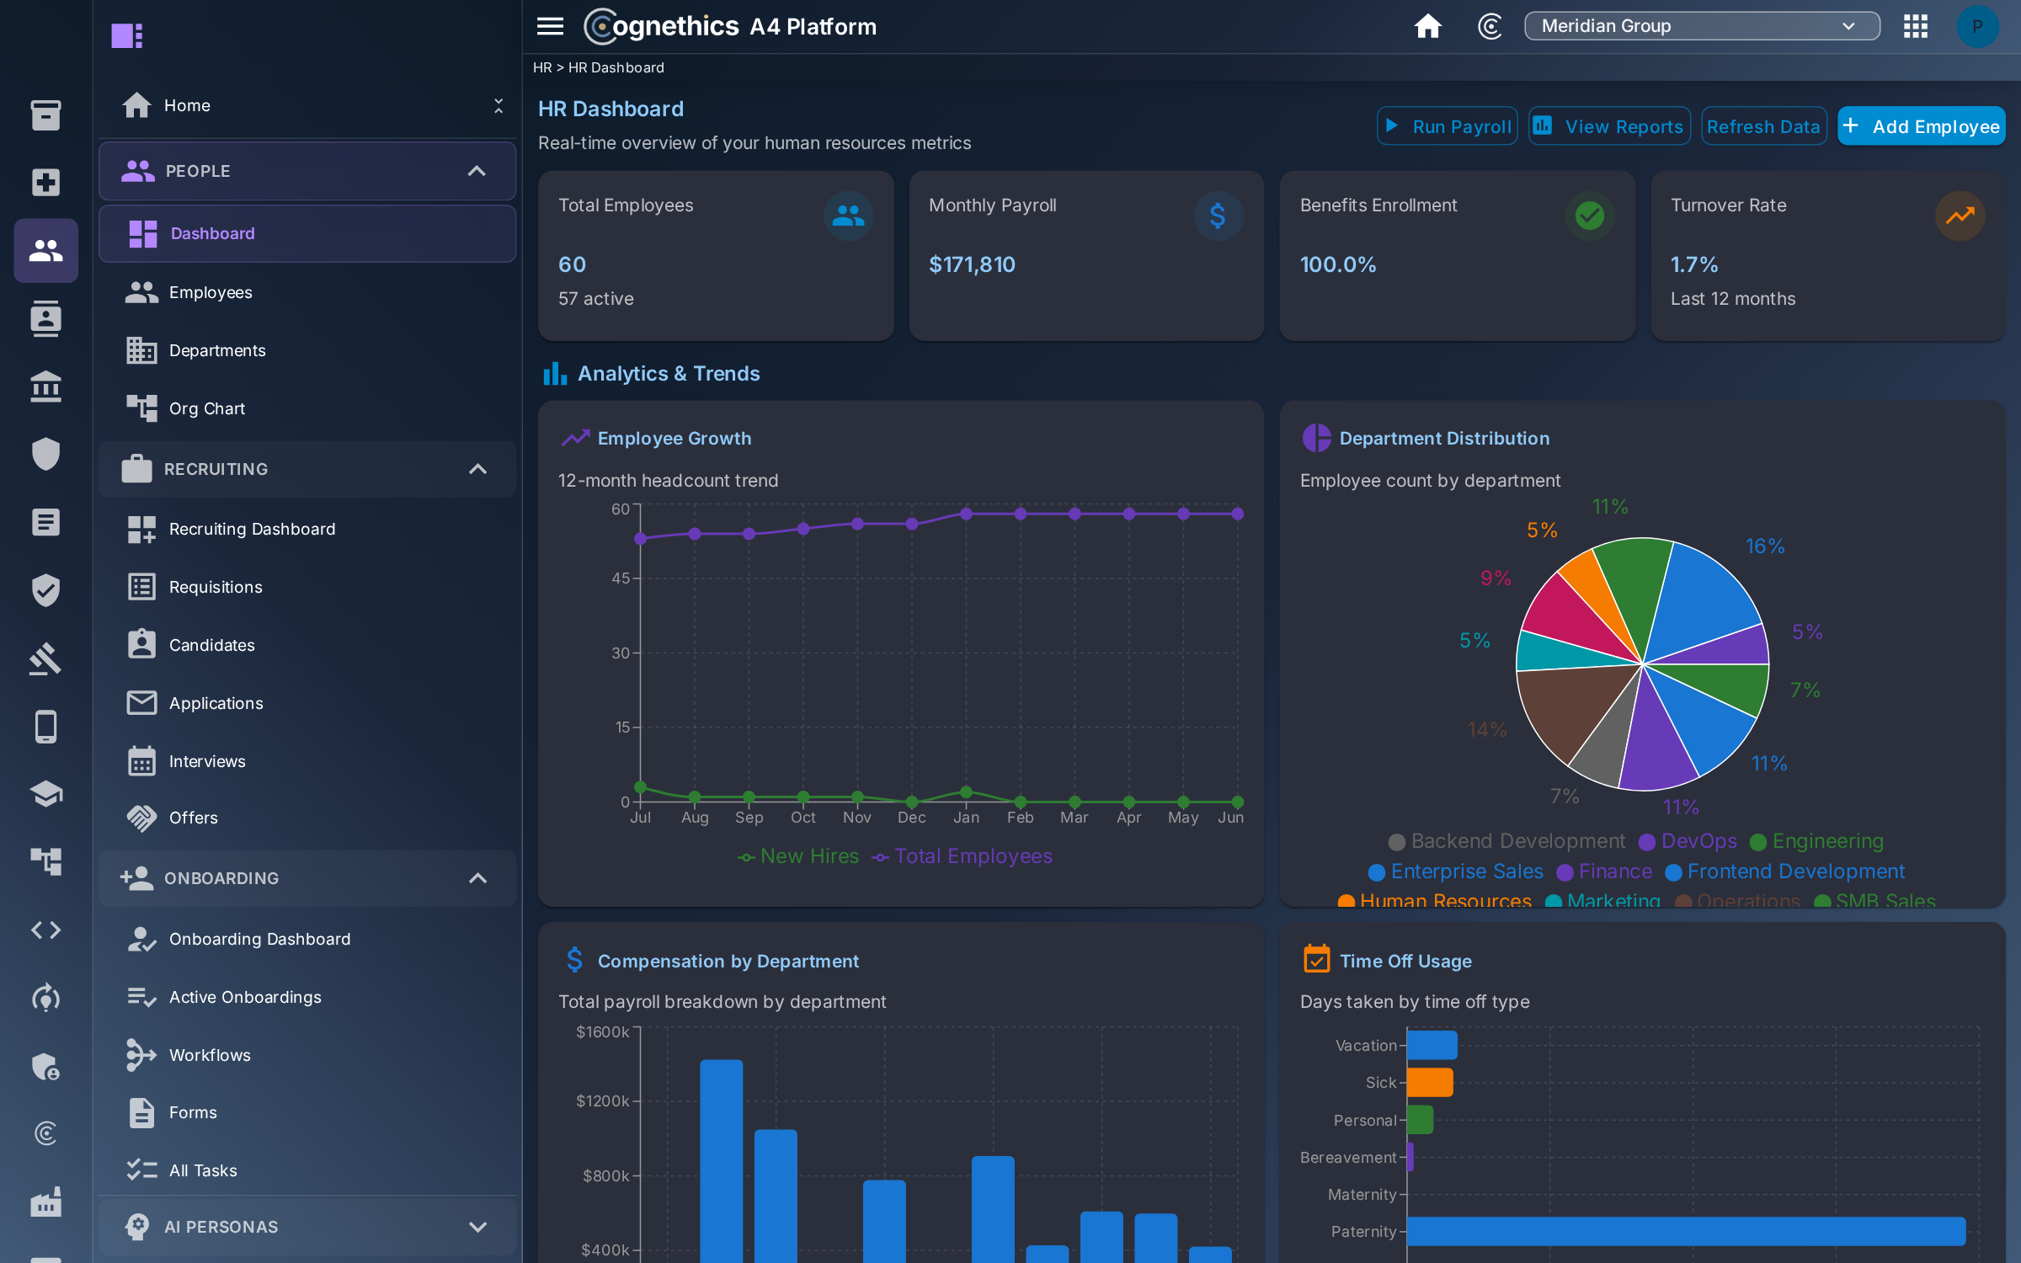The width and height of the screenshot is (2021, 1263).
Task: Open the document lines icon in left rail
Action: coord(45,522)
